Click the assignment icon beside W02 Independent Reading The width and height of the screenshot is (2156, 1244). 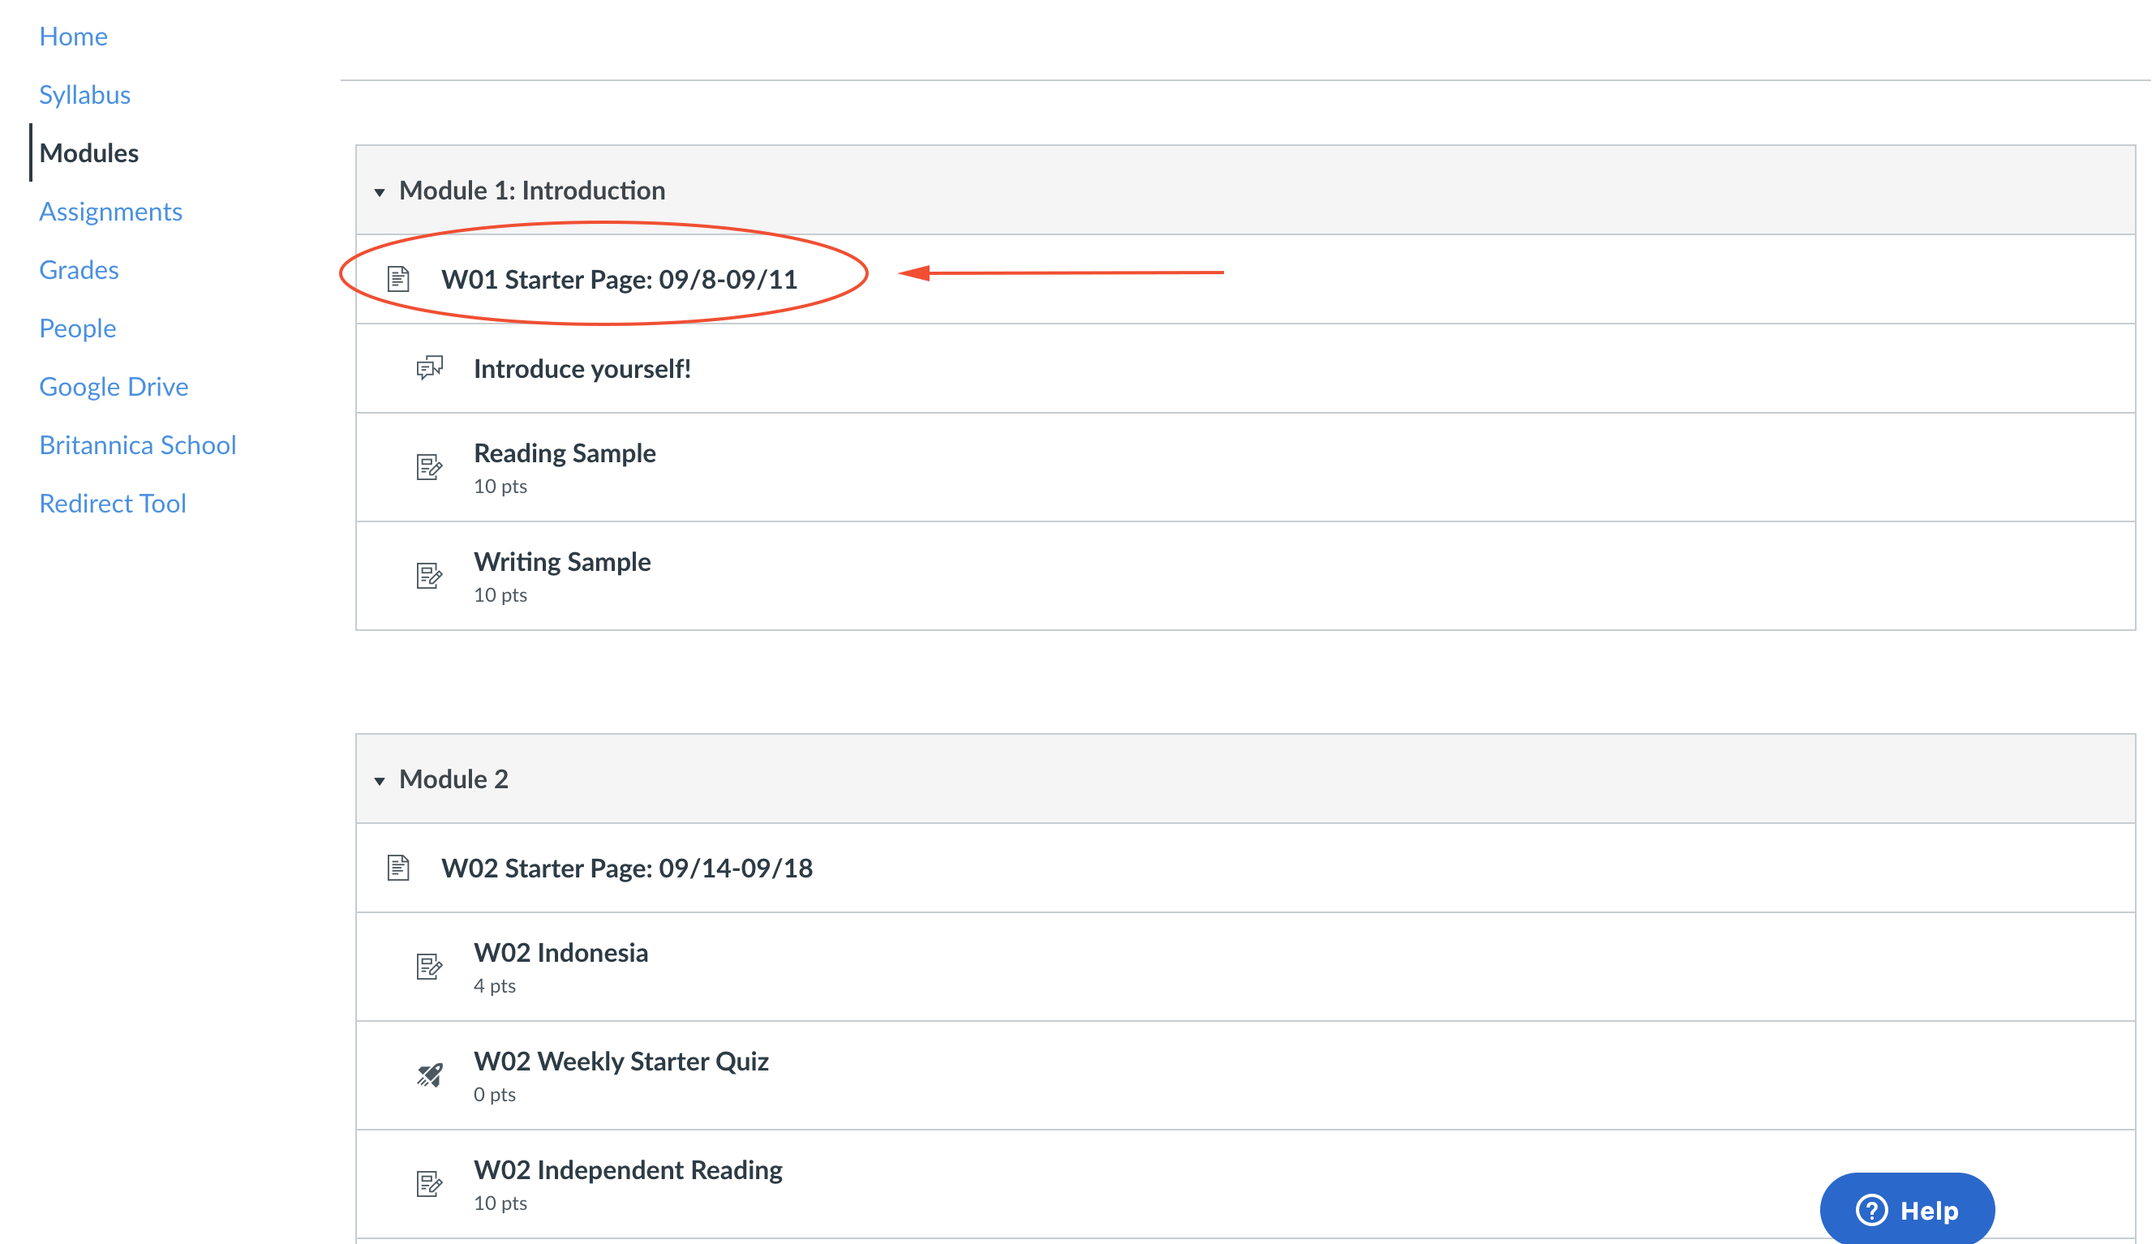pyautogui.click(x=429, y=1184)
